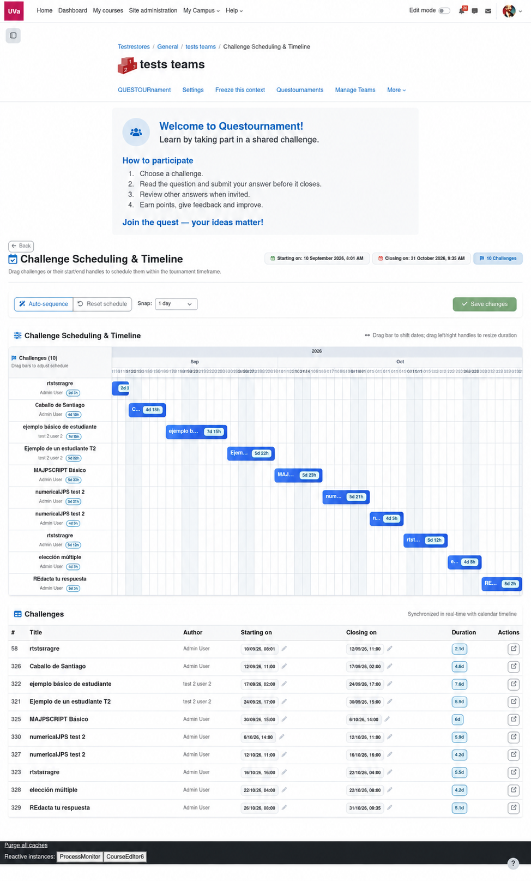Open the Freeze this context tab
This screenshot has width=531, height=881.
[240, 90]
